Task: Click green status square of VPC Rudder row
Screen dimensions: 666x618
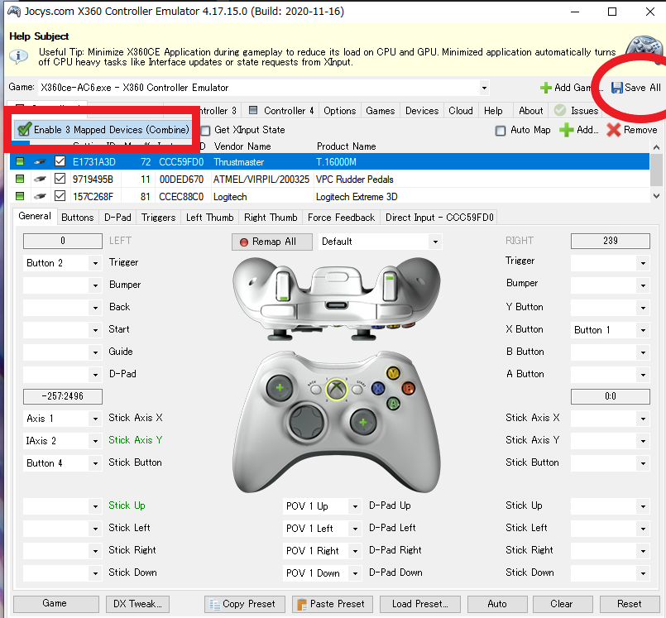Action: click(x=20, y=179)
